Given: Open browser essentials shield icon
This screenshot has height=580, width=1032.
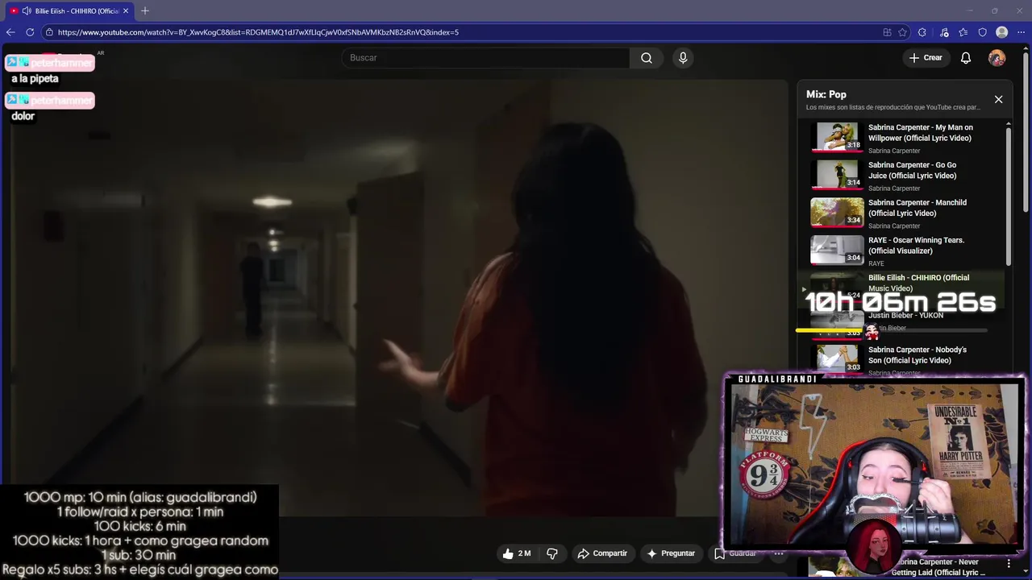Looking at the screenshot, I should 982,32.
